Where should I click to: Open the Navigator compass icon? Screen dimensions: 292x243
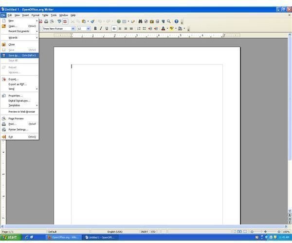click(x=146, y=21)
